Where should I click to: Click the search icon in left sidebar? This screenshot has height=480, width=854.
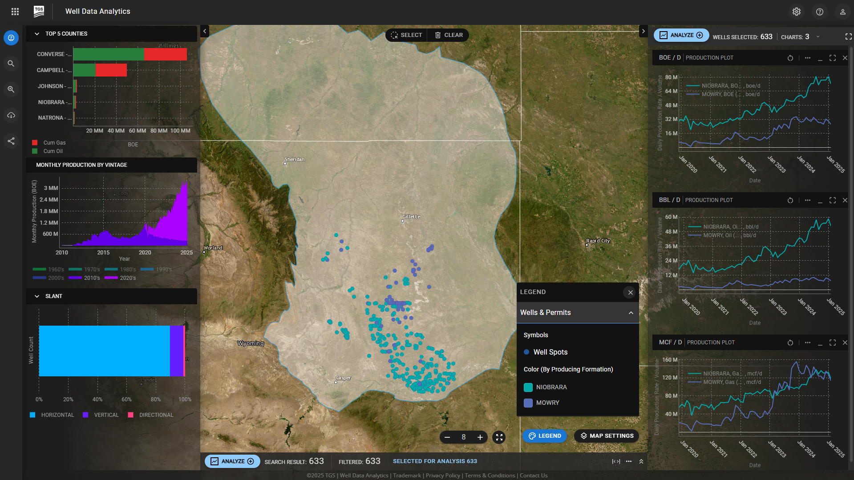[x=11, y=64]
